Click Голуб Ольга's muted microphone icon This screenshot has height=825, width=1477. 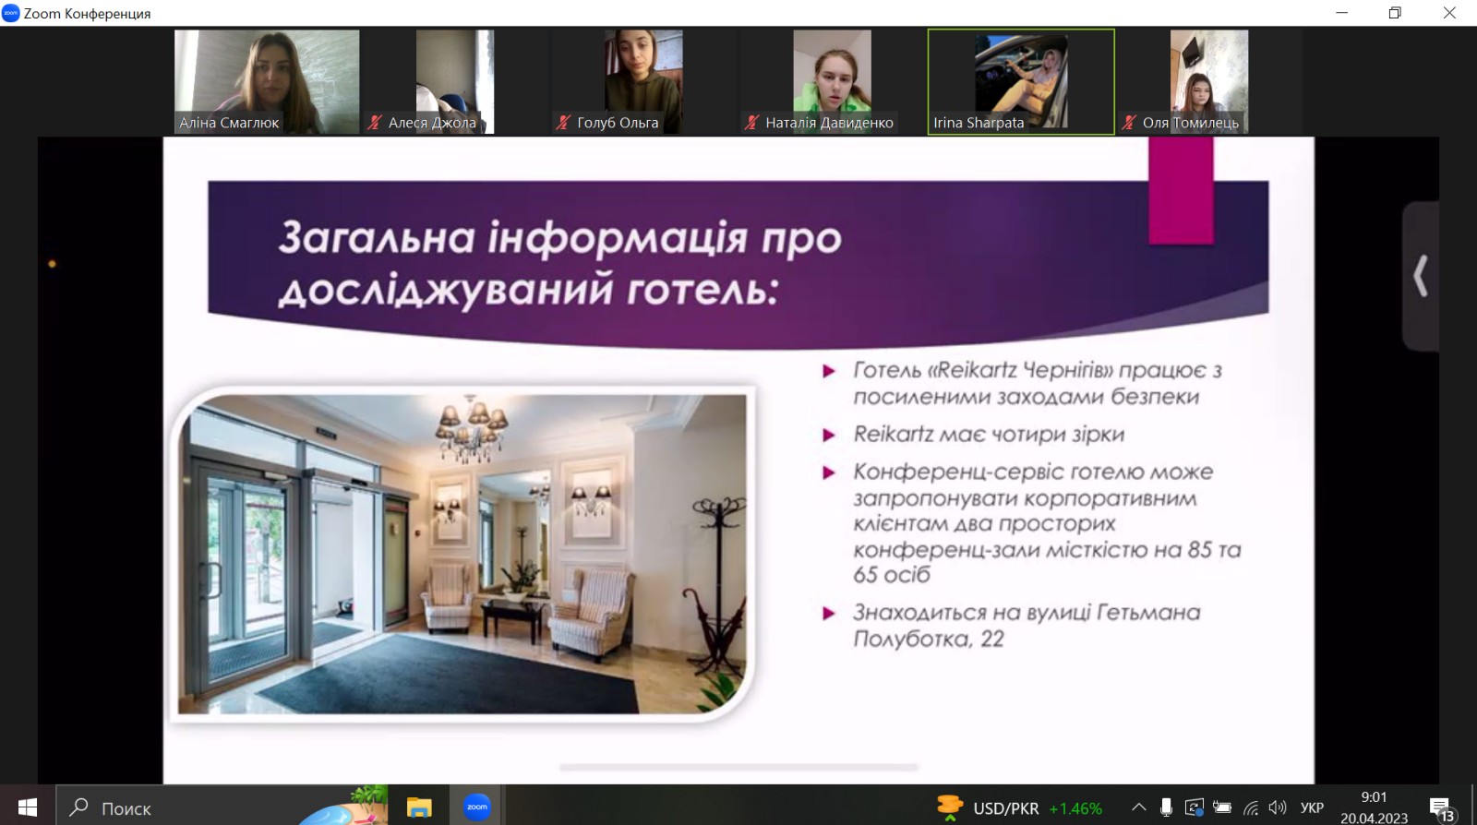[563, 123]
